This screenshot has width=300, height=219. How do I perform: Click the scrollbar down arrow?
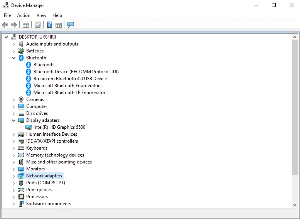(295, 205)
